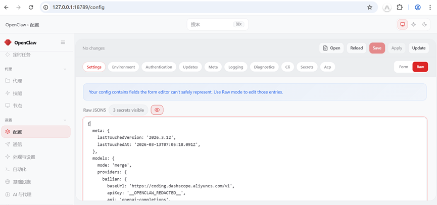437x205 pixels.
Task: Select the Logging tab
Action: tap(236, 67)
